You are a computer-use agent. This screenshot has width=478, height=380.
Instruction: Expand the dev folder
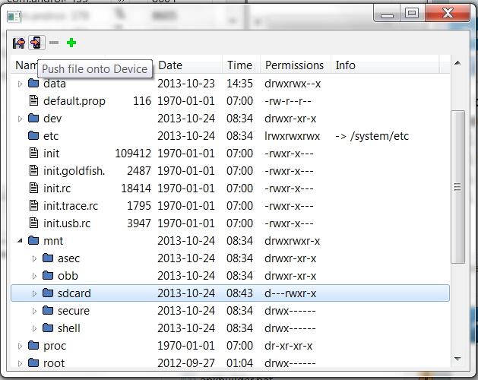[20, 119]
